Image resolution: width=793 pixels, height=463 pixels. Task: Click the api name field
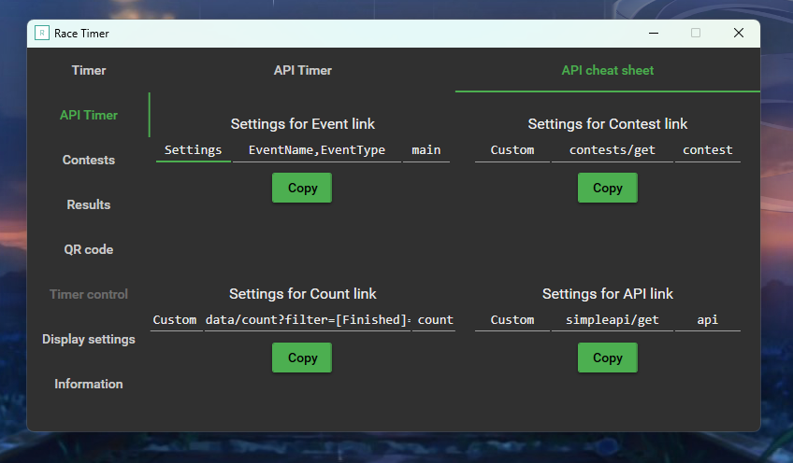[708, 320]
